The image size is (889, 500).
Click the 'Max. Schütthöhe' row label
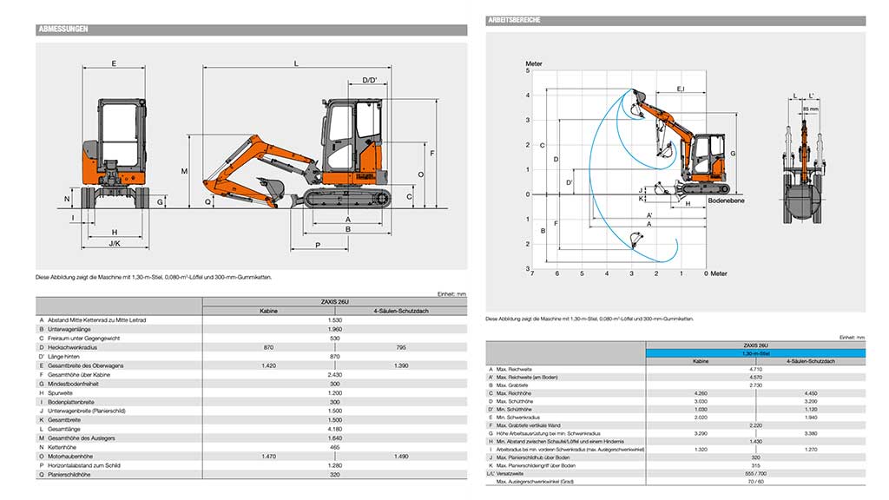pyautogui.click(x=514, y=401)
